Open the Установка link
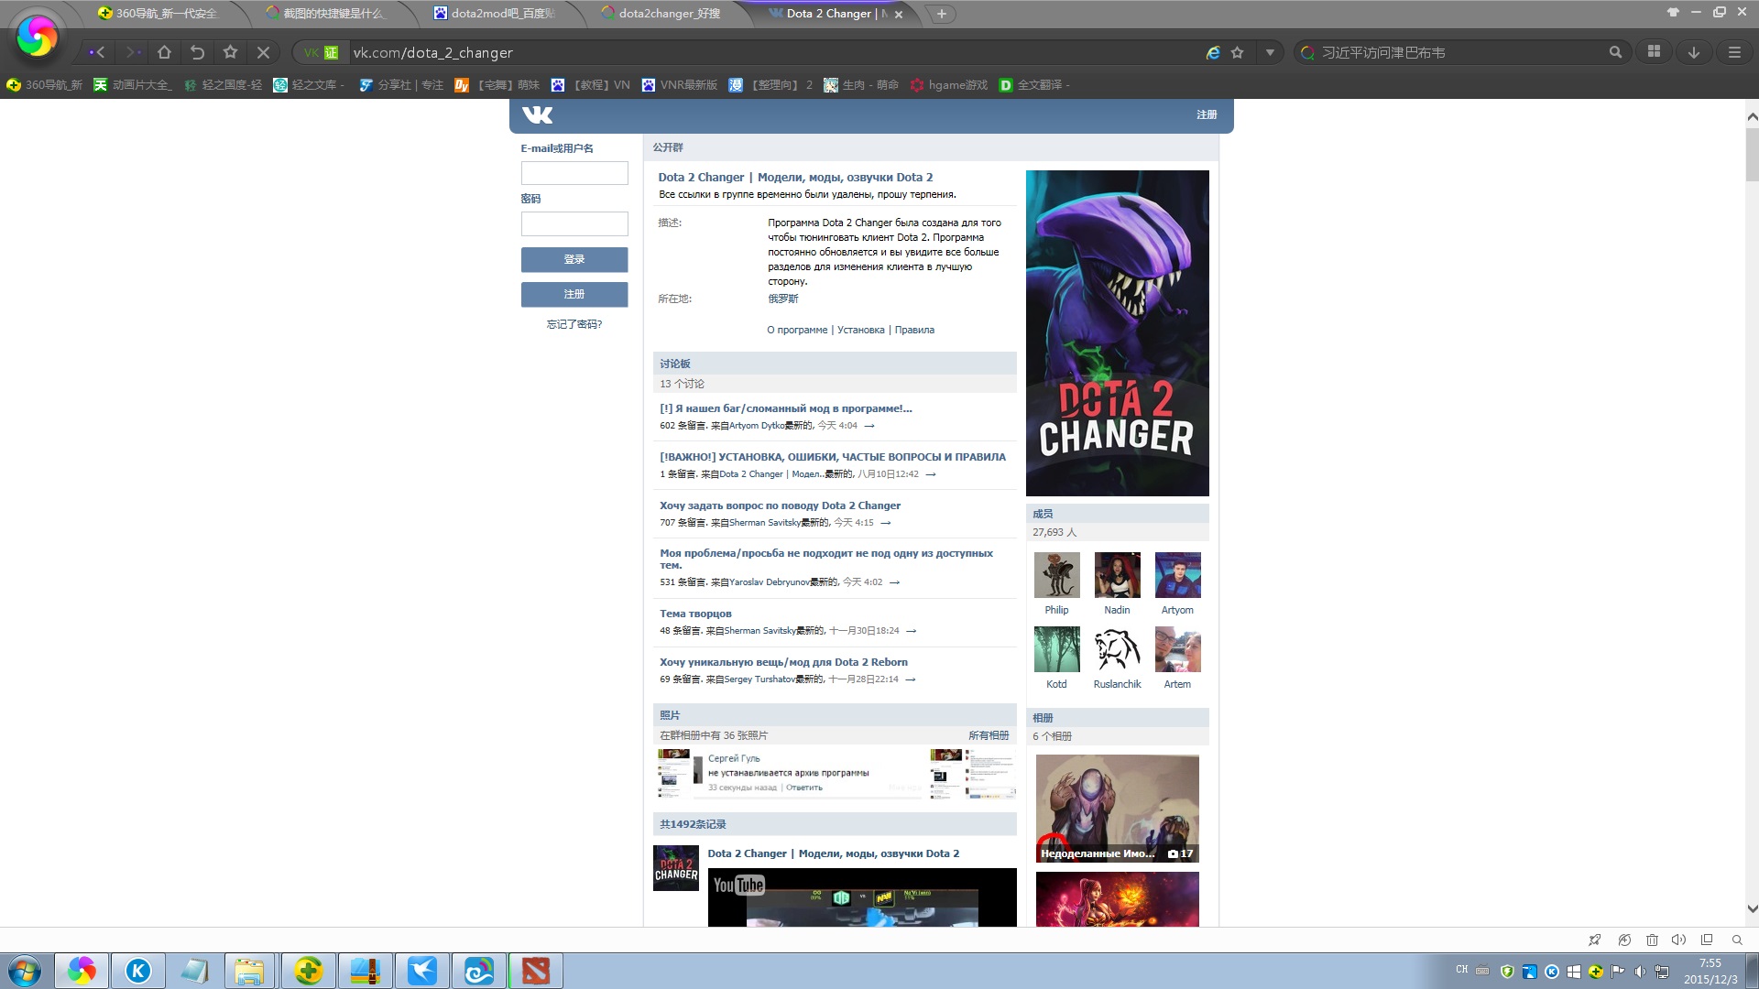 click(x=860, y=330)
